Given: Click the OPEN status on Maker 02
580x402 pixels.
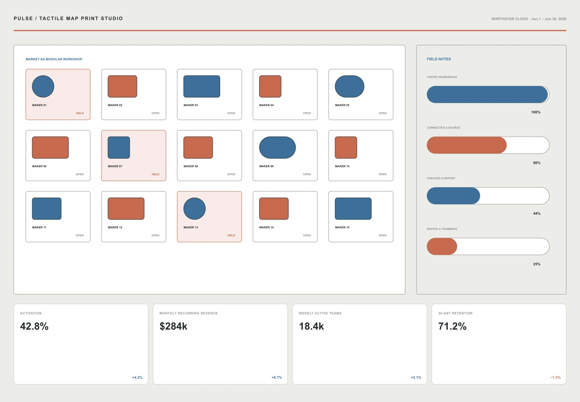Looking at the screenshot, I should click(155, 113).
